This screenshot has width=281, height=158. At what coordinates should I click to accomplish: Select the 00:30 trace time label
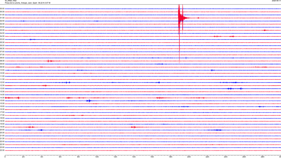coord(2,12)
